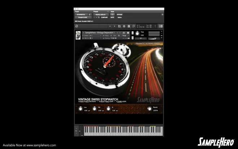Toggle the SAFE automation button
Image resolution: width=238 pixels, height=149 pixels.
[x=112, y=17]
